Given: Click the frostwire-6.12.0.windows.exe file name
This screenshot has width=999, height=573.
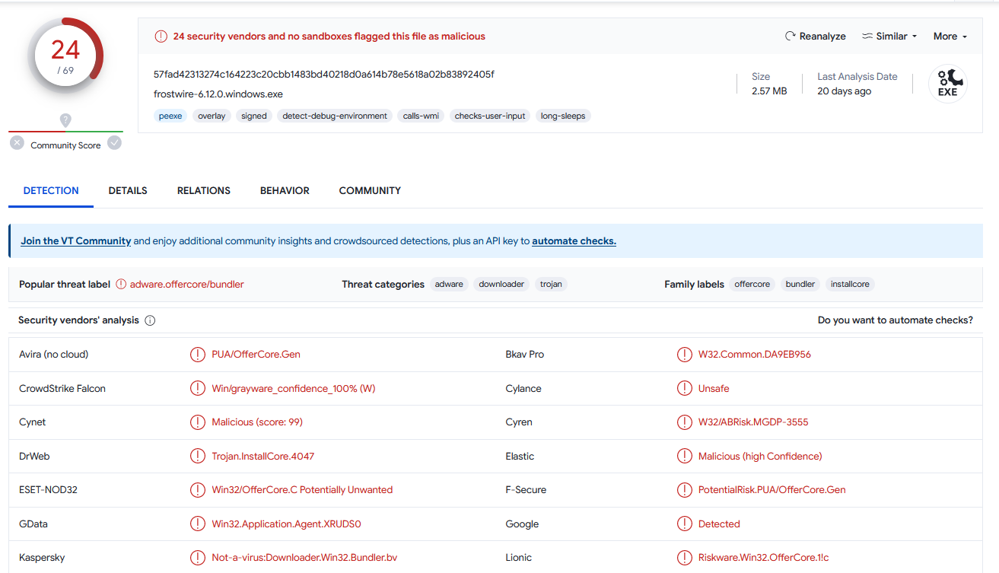Looking at the screenshot, I should pos(218,94).
